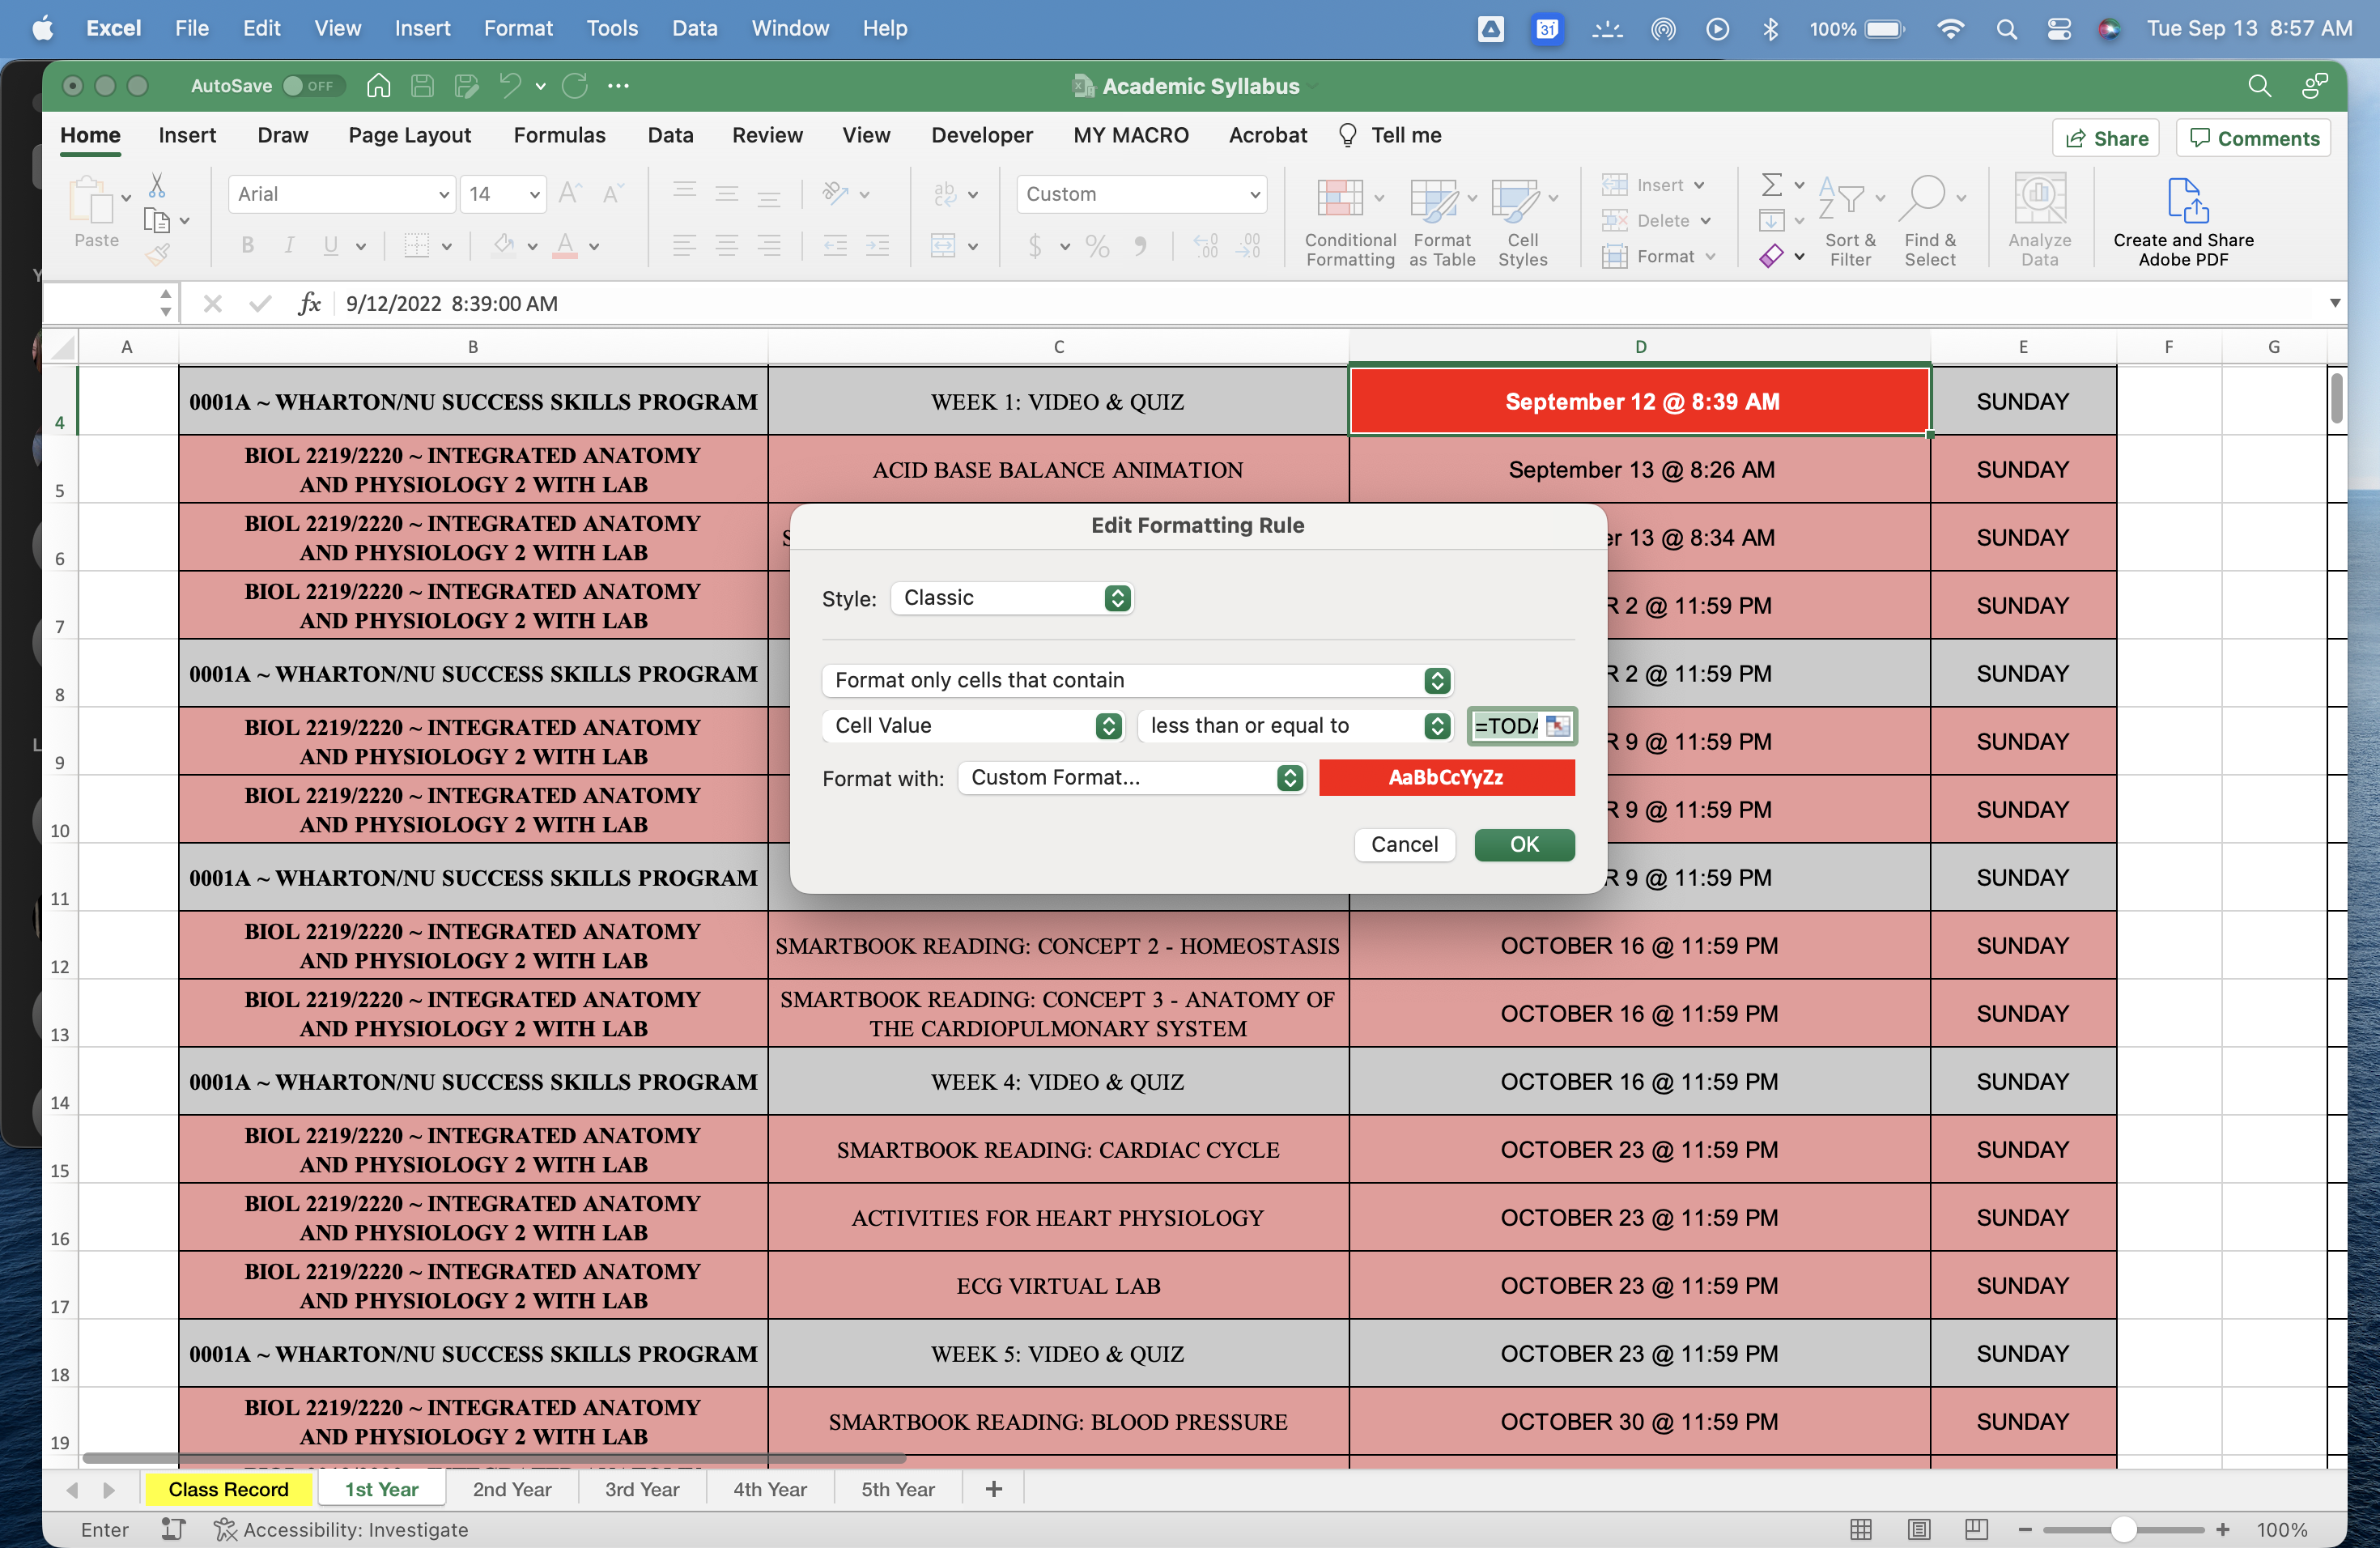Switch to Page Layout view in status bar
The width and height of the screenshot is (2380, 1548).
tap(1918, 1529)
